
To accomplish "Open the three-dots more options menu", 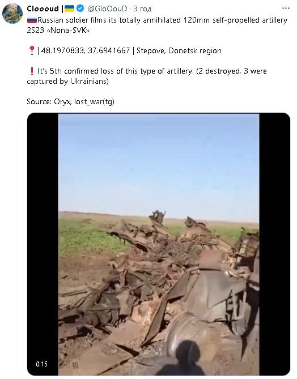I will [x=286, y=8].
